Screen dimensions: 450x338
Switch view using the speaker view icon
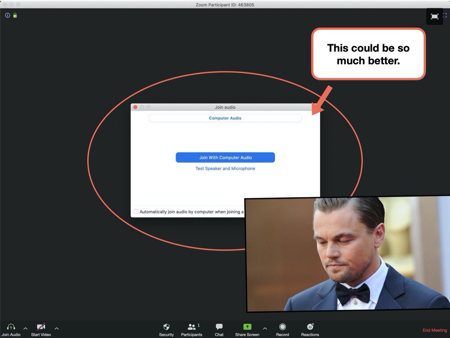[x=435, y=16]
